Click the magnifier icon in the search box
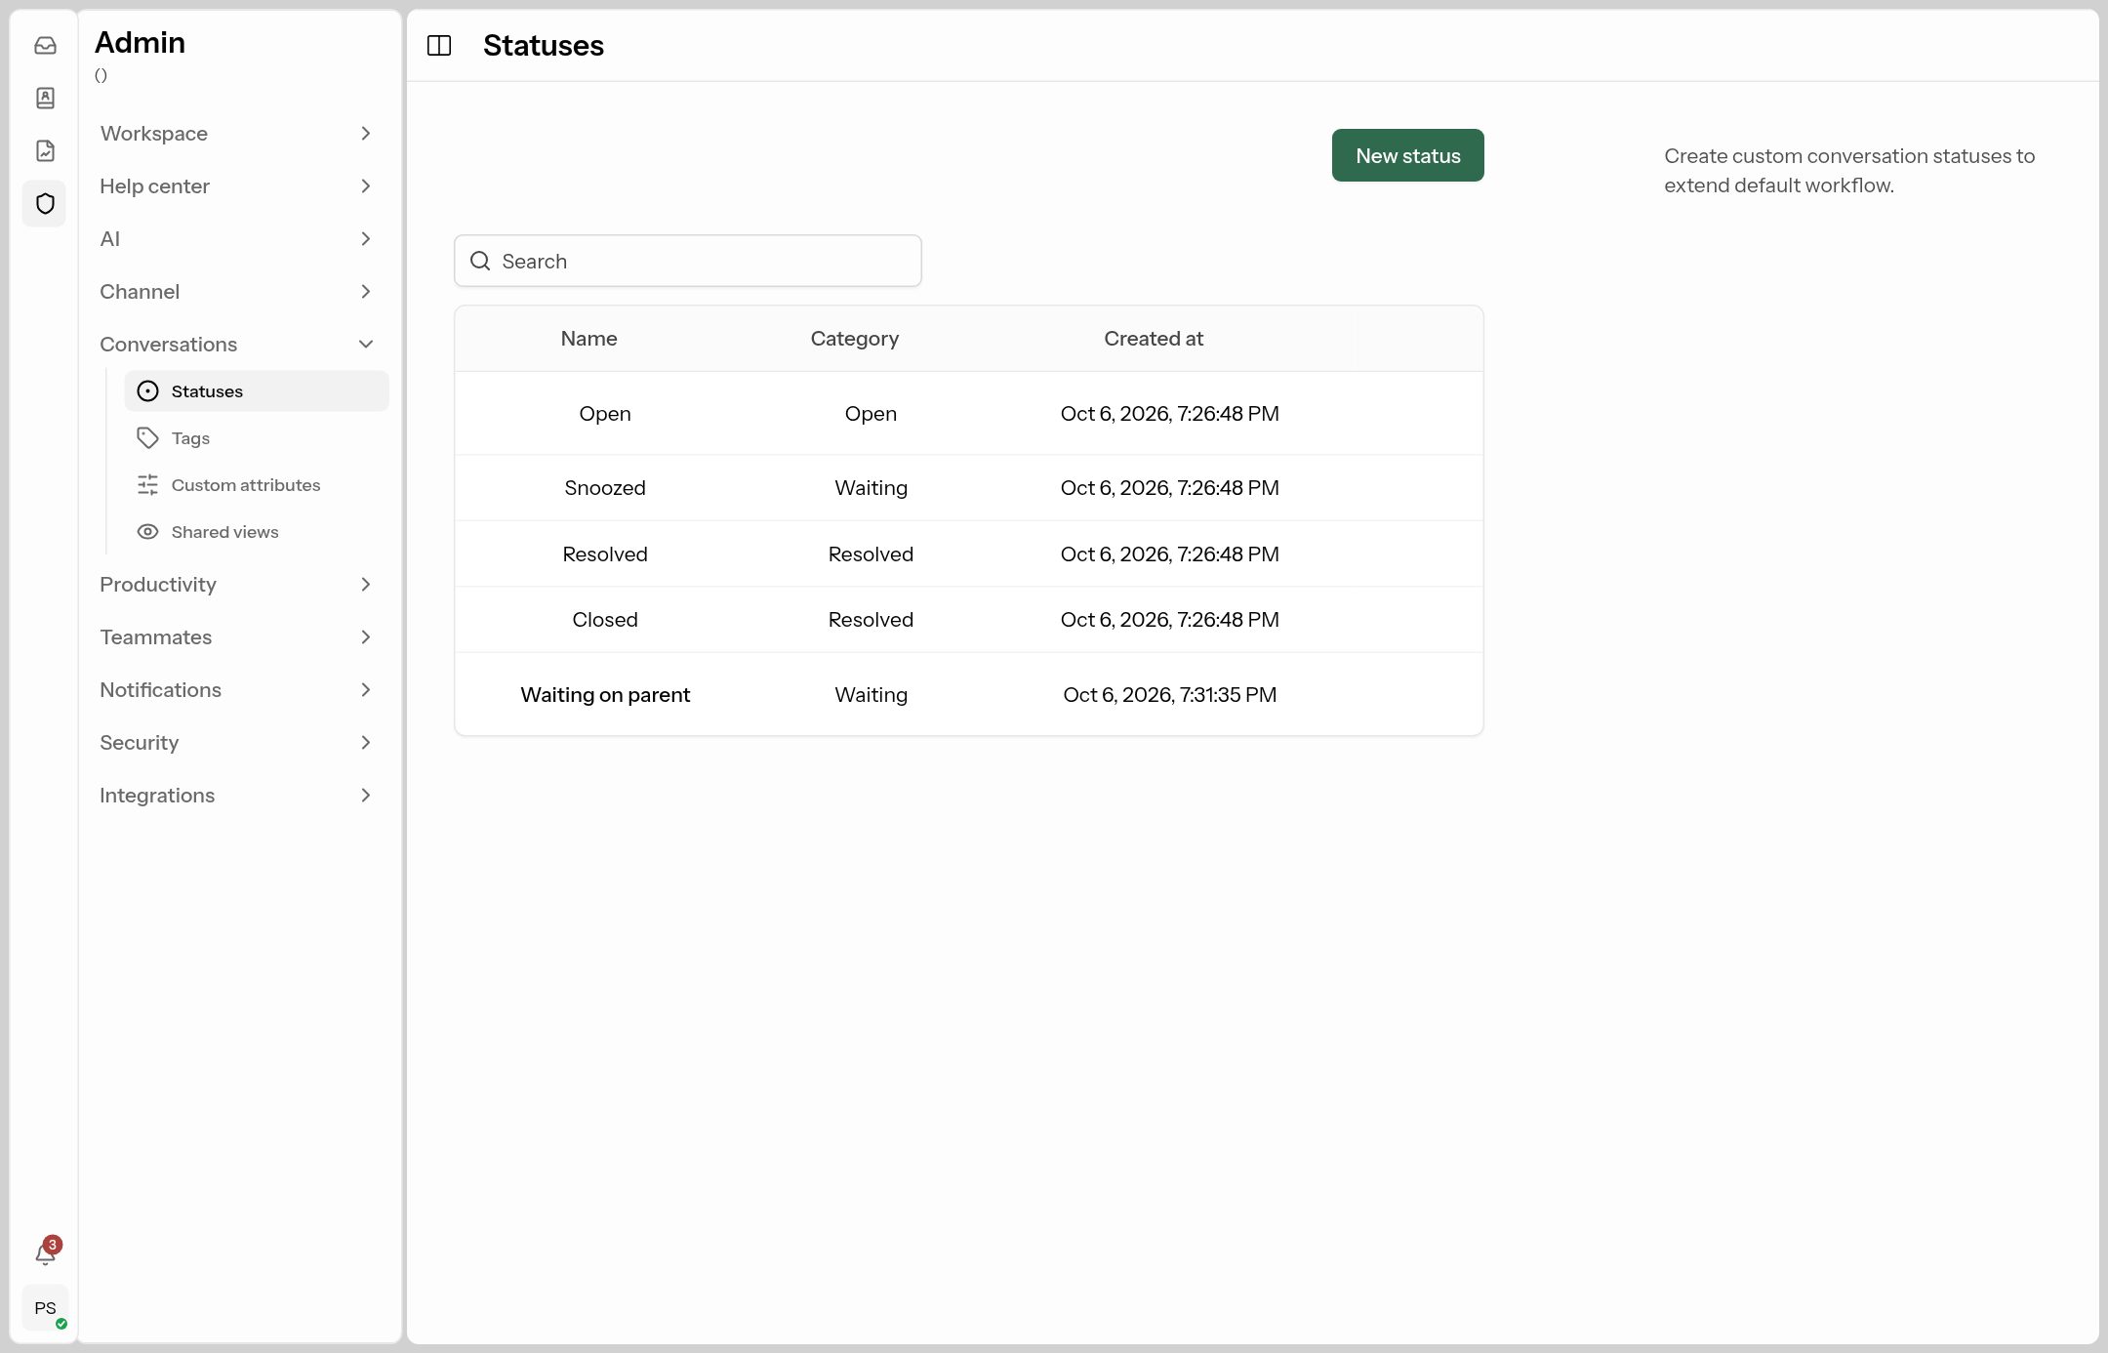 [x=480, y=261]
